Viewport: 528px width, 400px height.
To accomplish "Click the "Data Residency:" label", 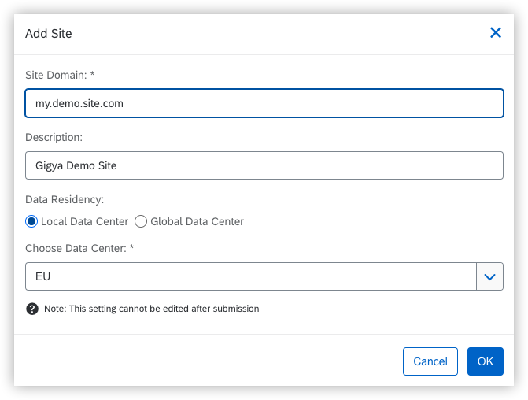I will coord(65,200).
